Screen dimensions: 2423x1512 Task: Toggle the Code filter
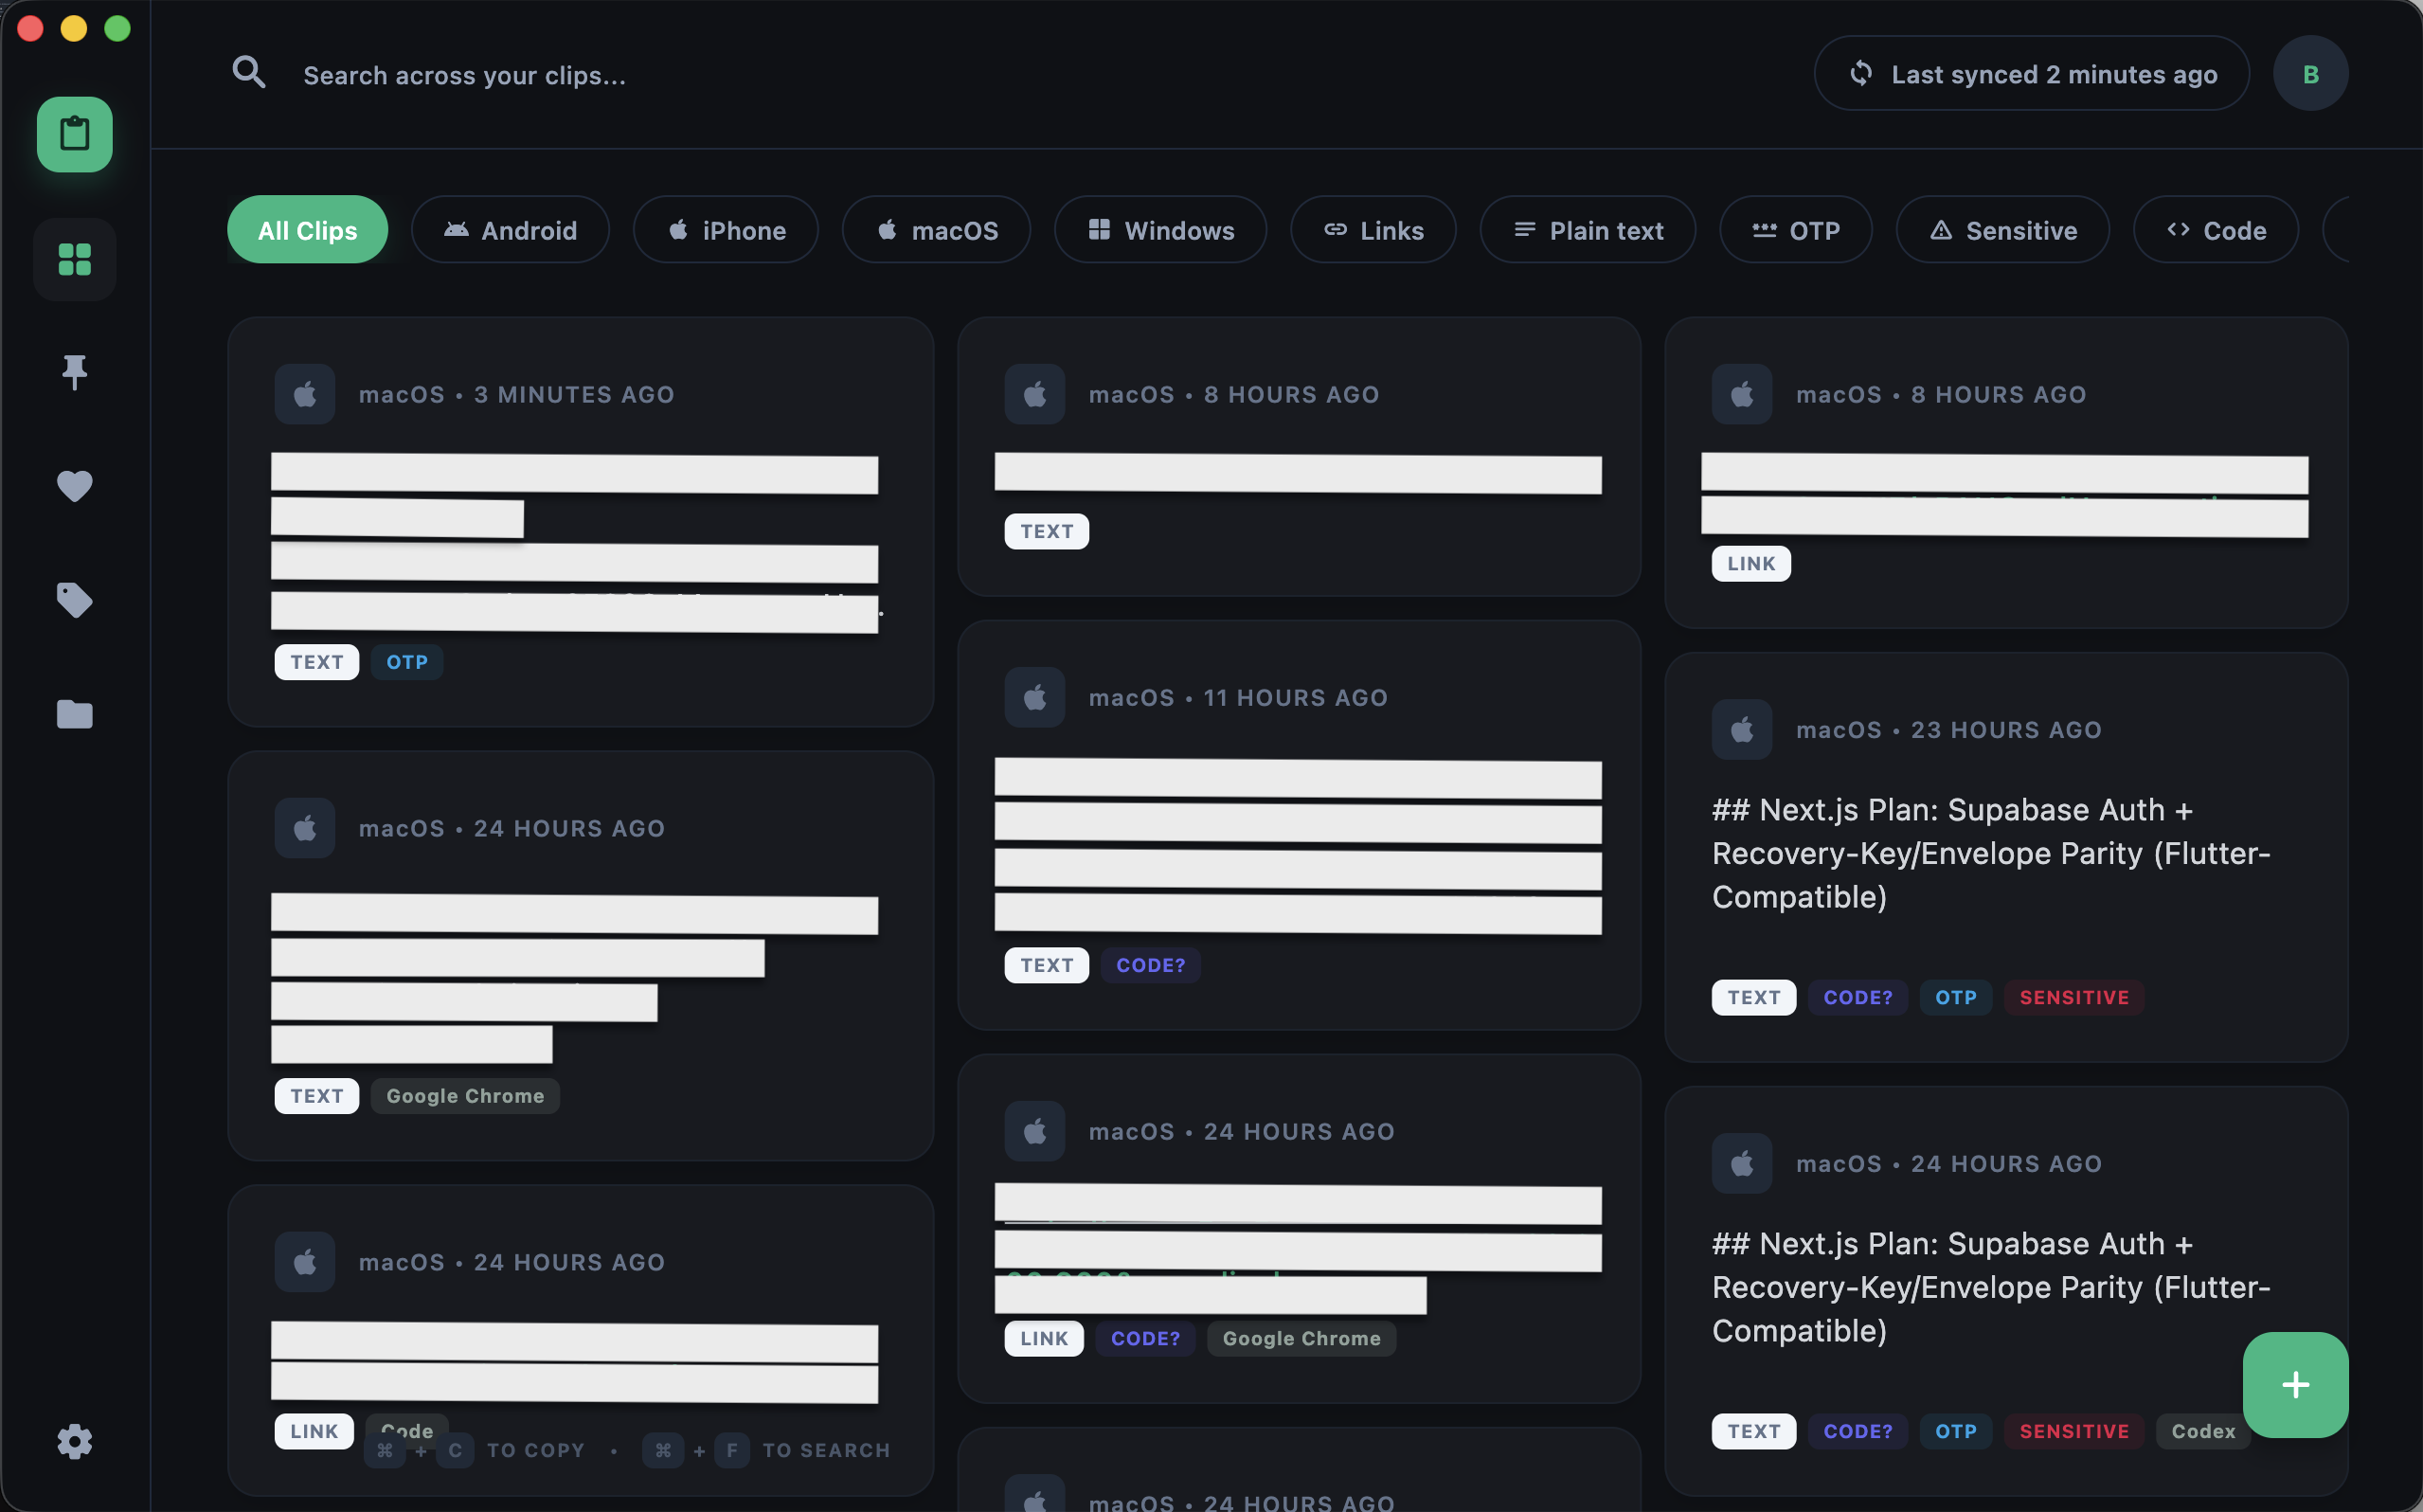(2216, 229)
